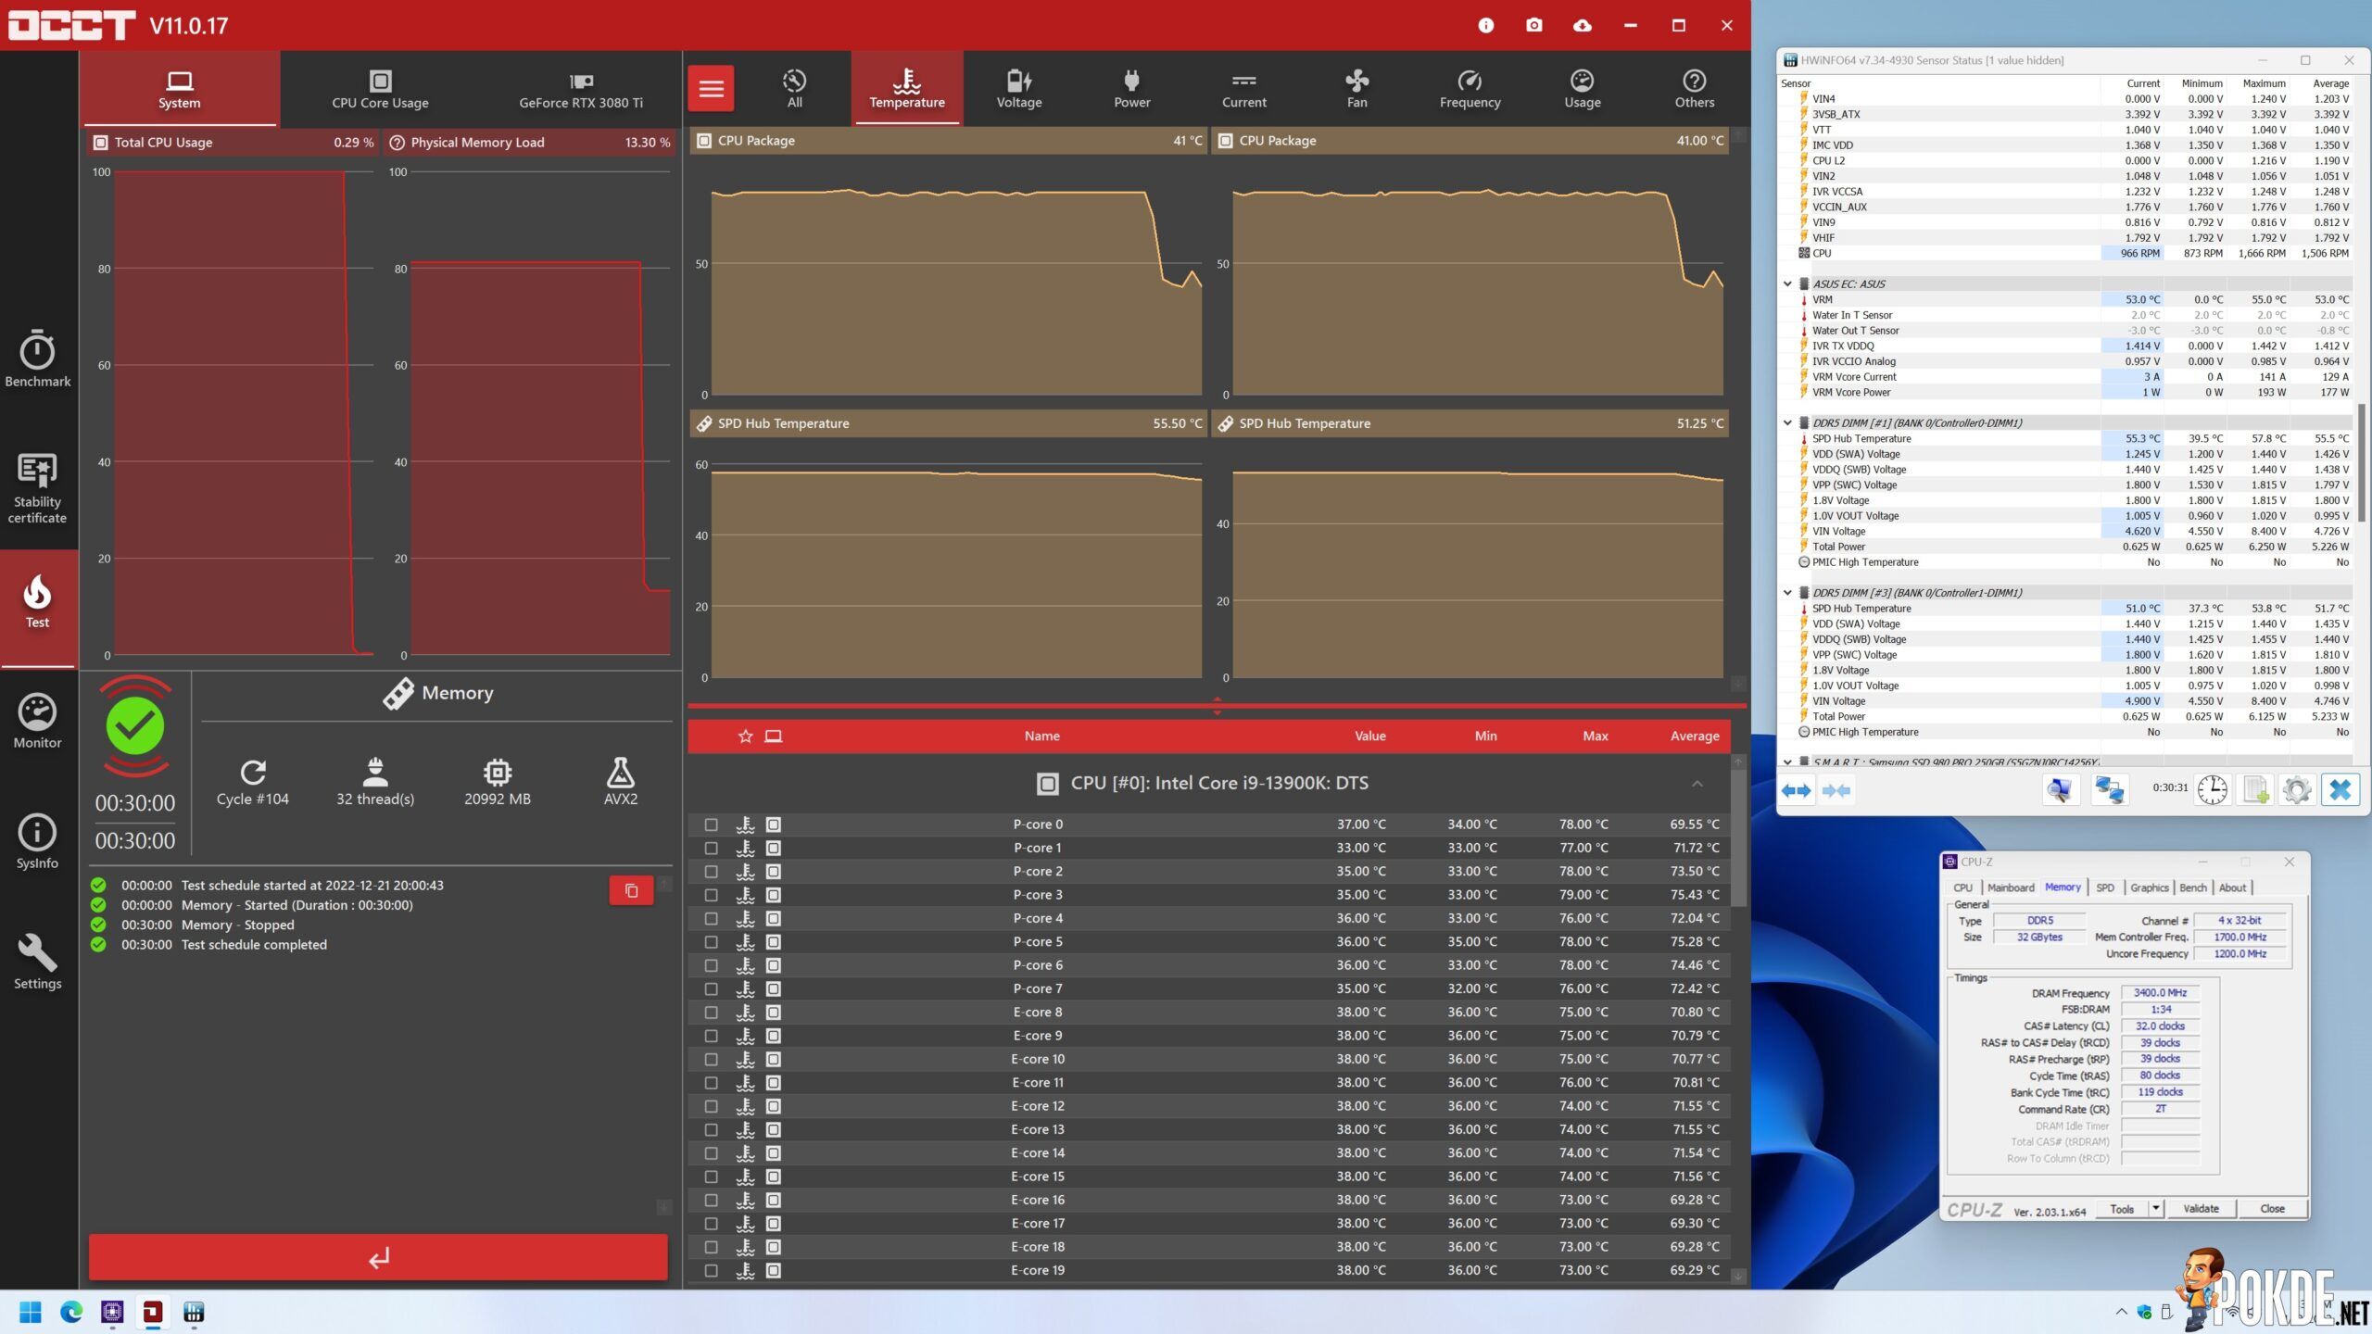
Task: Check the P-core 4 checkbox
Action: pyautogui.click(x=711, y=918)
